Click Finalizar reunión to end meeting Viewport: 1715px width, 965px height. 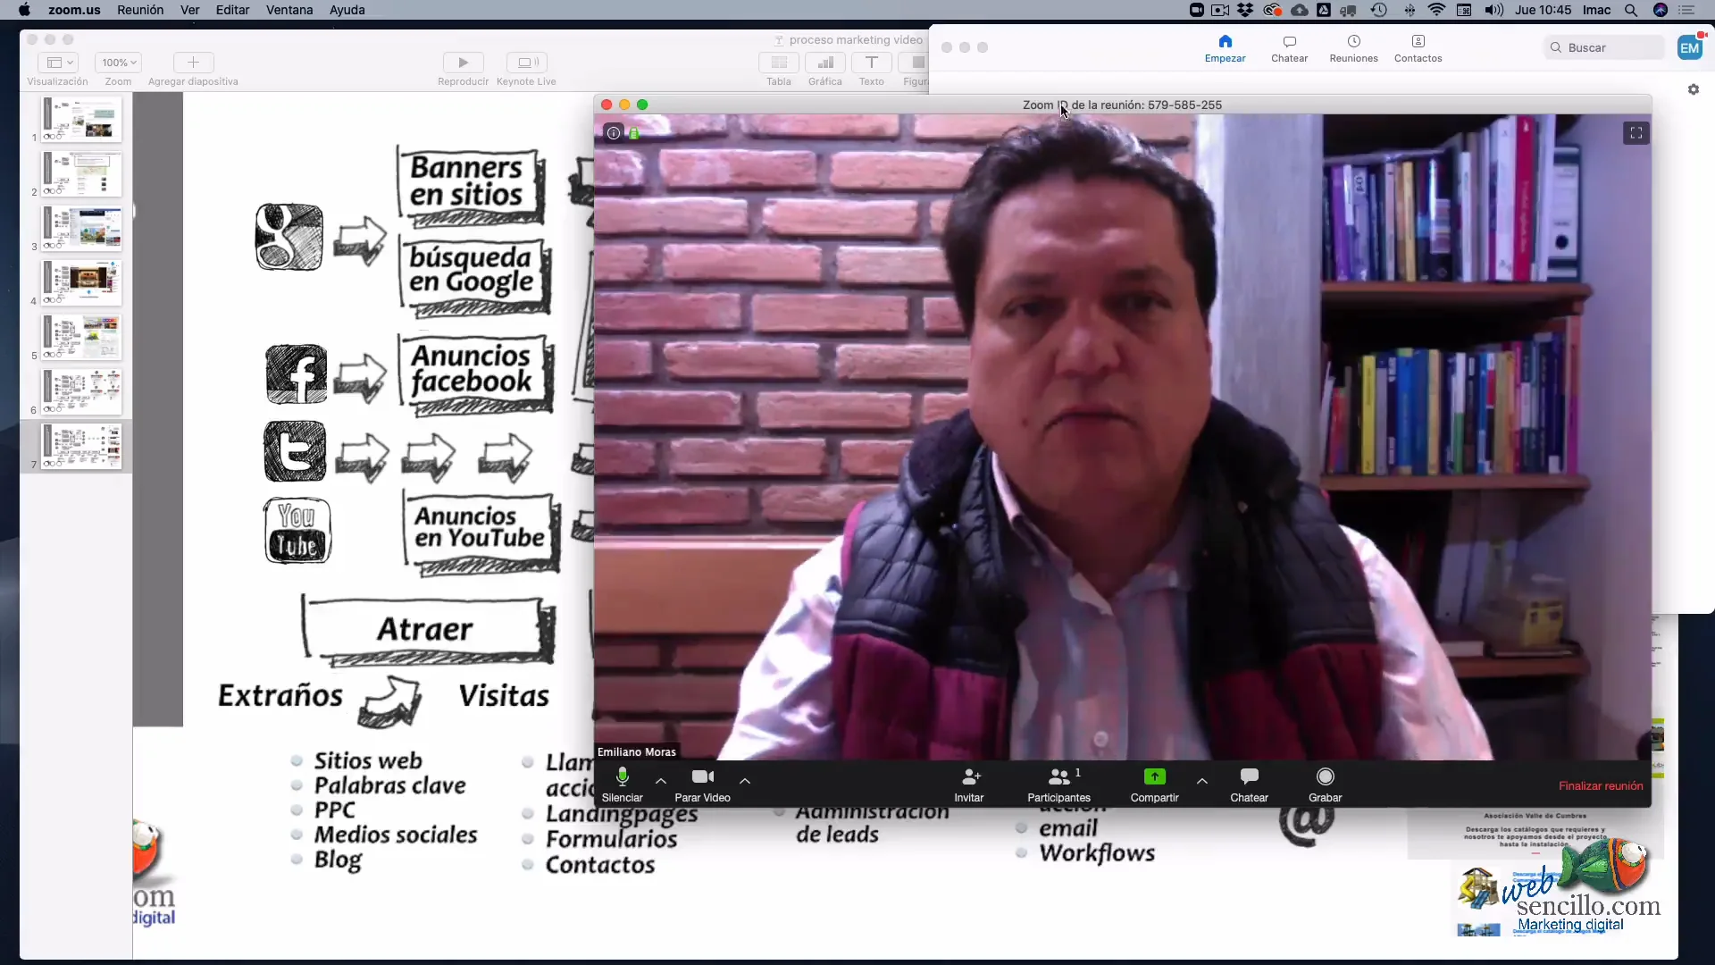pos(1601,785)
